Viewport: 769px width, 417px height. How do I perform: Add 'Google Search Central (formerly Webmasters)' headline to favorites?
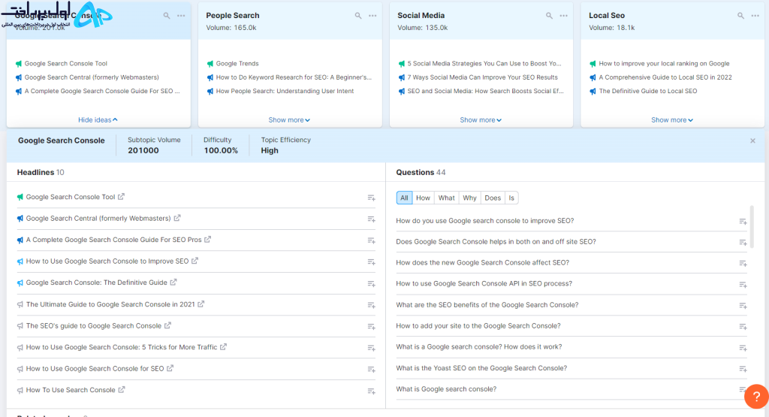pyautogui.click(x=371, y=219)
